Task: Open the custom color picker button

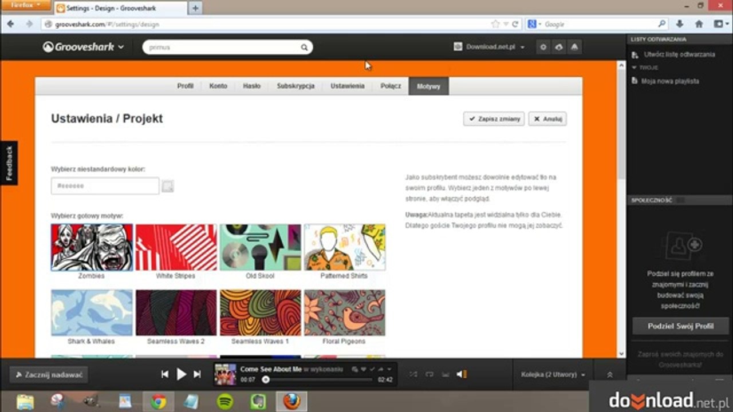Action: (x=167, y=186)
